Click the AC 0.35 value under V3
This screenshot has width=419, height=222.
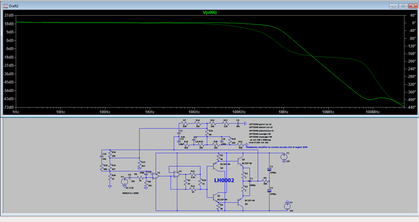tap(130, 187)
